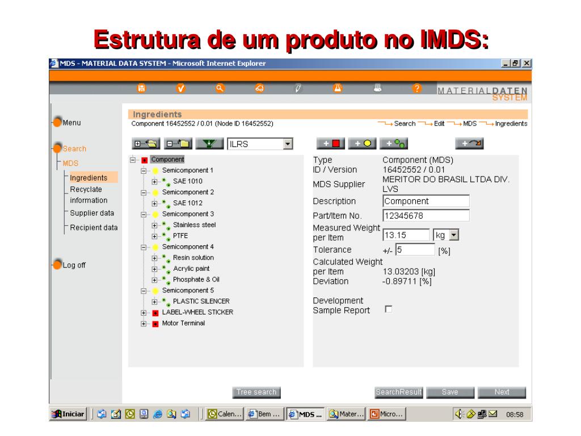Tick the Development Sample Report checkbox
The image size is (581, 436).
click(x=388, y=309)
